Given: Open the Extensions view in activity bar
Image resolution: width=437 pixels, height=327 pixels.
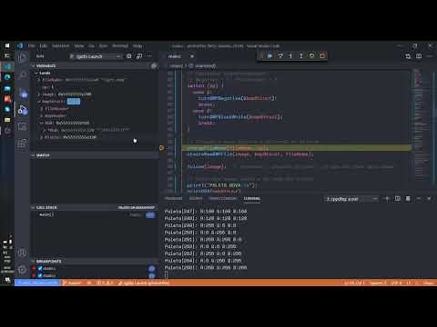Looking at the screenshot, I should click(22, 144).
